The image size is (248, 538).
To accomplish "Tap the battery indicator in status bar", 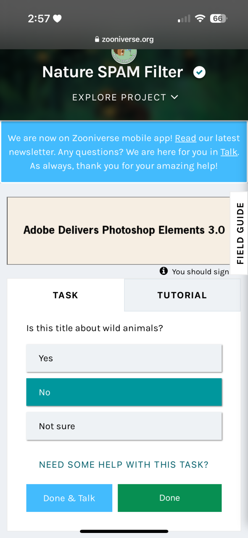I will tap(219, 18).
